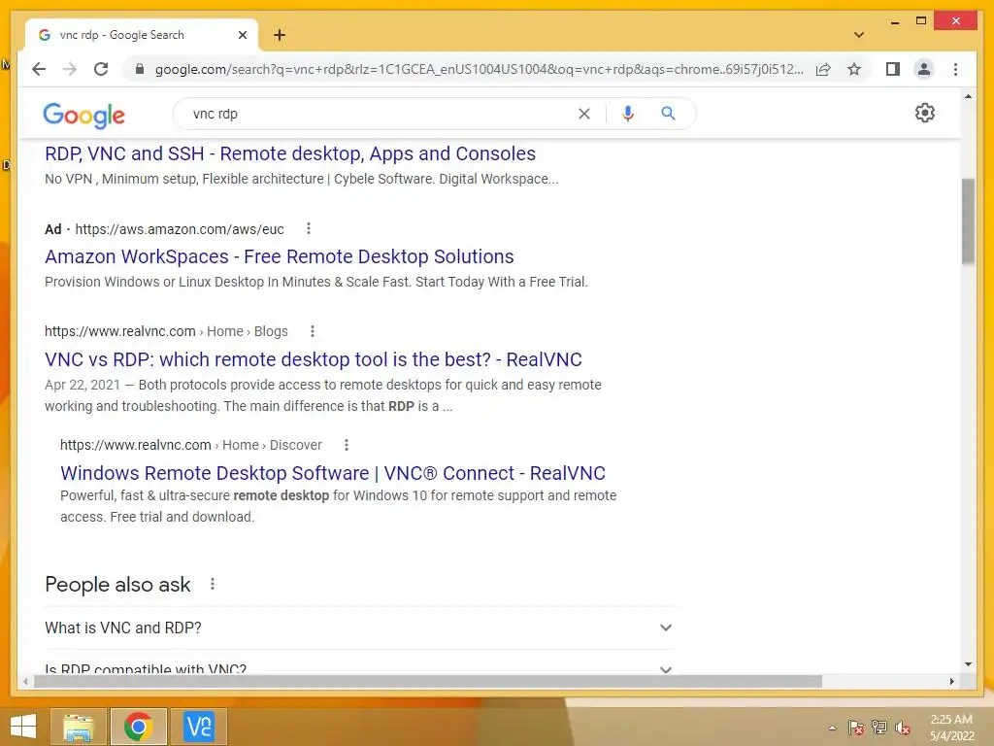Image resolution: width=994 pixels, height=746 pixels.
Task: Open the taskbar clock showing 2:25 AM
Action: 951,728
